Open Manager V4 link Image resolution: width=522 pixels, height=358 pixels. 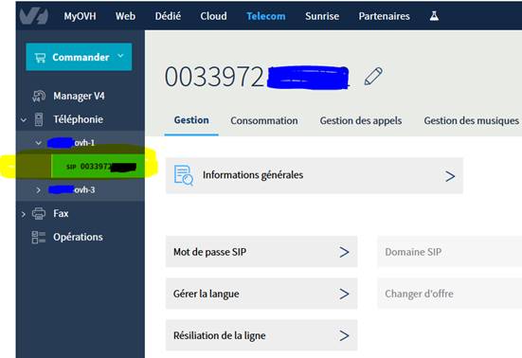[79, 96]
